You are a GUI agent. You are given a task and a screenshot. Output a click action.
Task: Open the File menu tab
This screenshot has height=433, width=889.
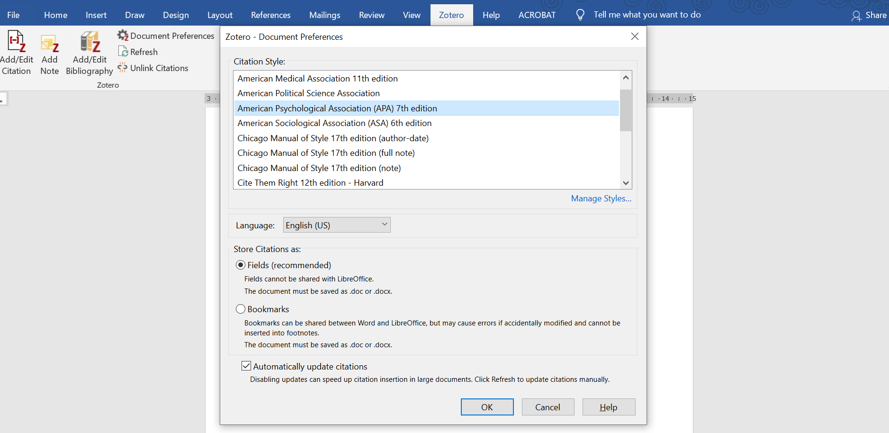point(13,15)
